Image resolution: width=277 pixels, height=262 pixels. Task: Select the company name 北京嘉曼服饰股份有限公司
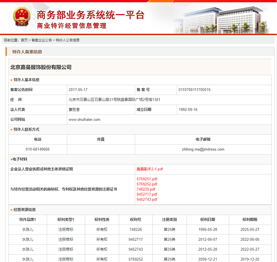(41, 67)
